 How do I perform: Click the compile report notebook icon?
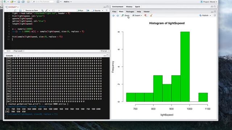tap(53, 10)
